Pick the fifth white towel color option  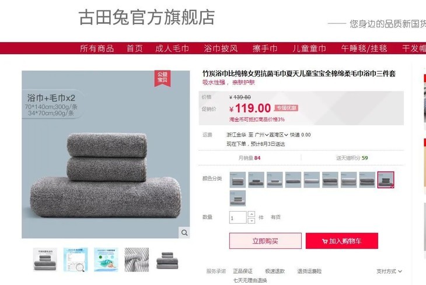coord(312,180)
